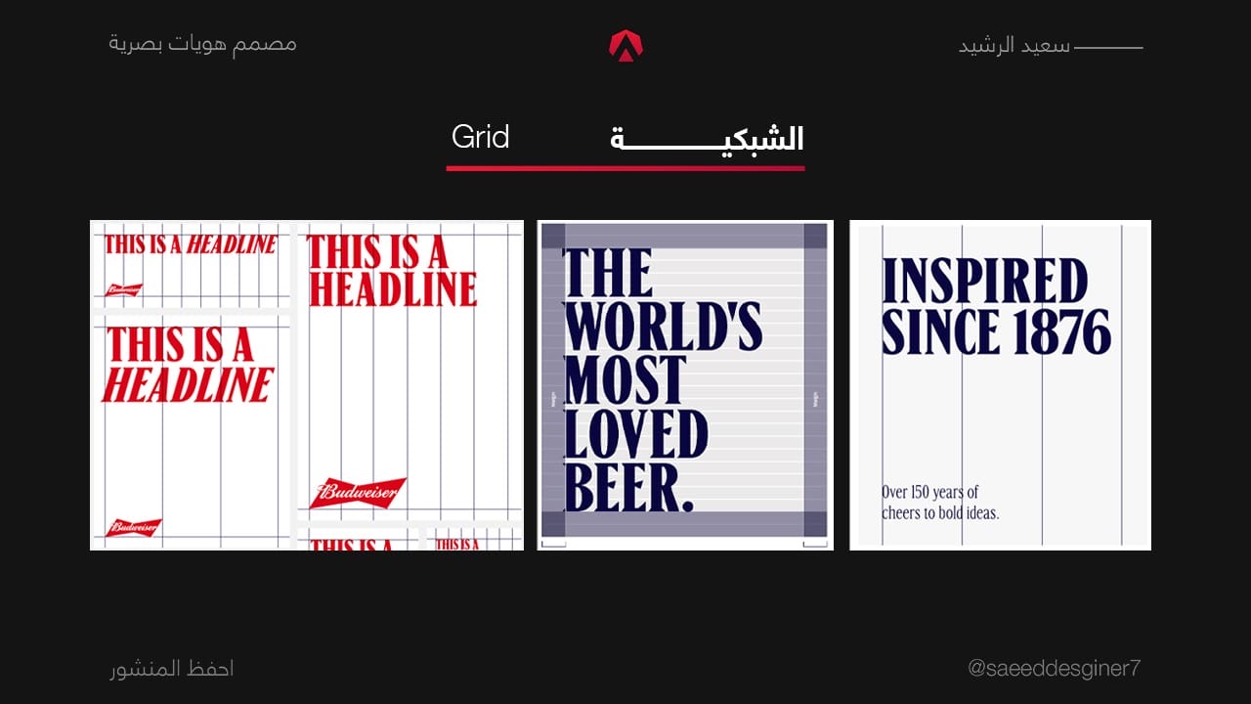This screenshot has width=1251, height=704.
Task: Click the small Budweiser logo under the one-line headline
Action: point(124,289)
